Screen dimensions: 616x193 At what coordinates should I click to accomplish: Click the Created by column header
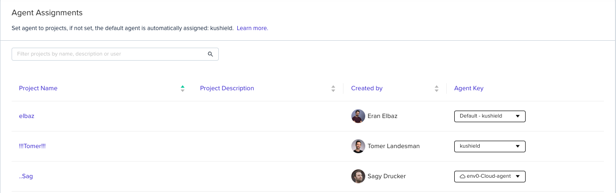(367, 88)
